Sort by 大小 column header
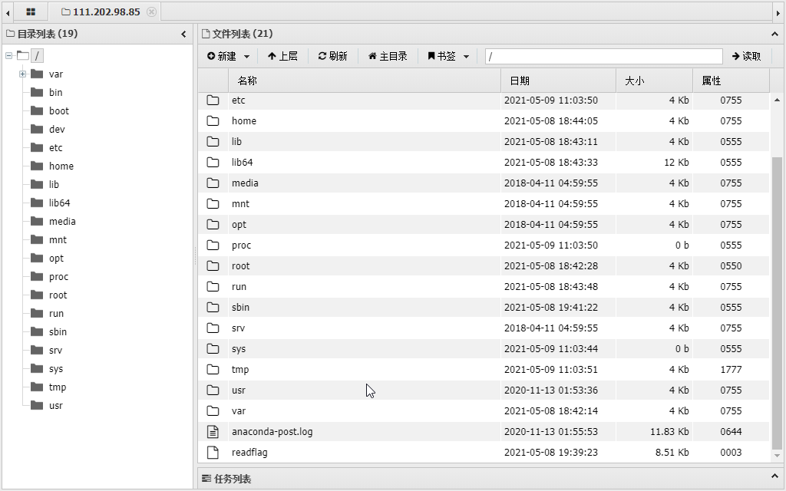The width and height of the screenshot is (786, 491). tap(654, 81)
